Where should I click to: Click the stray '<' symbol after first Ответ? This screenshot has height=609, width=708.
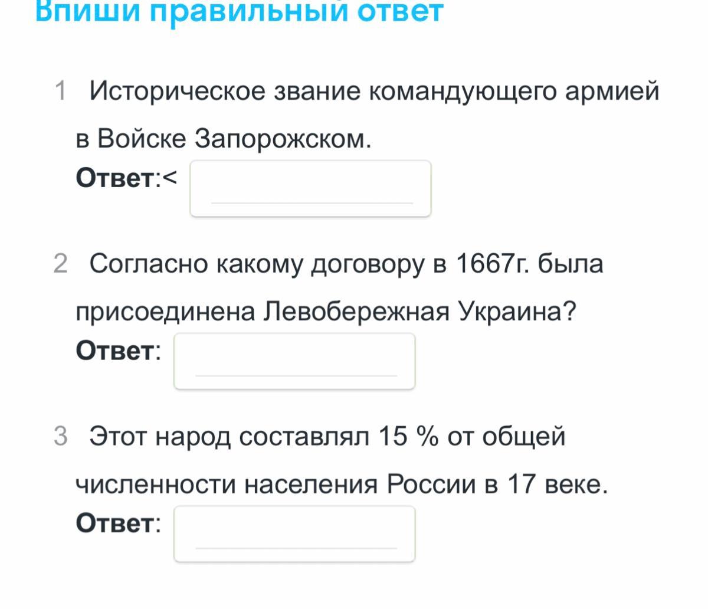(169, 178)
